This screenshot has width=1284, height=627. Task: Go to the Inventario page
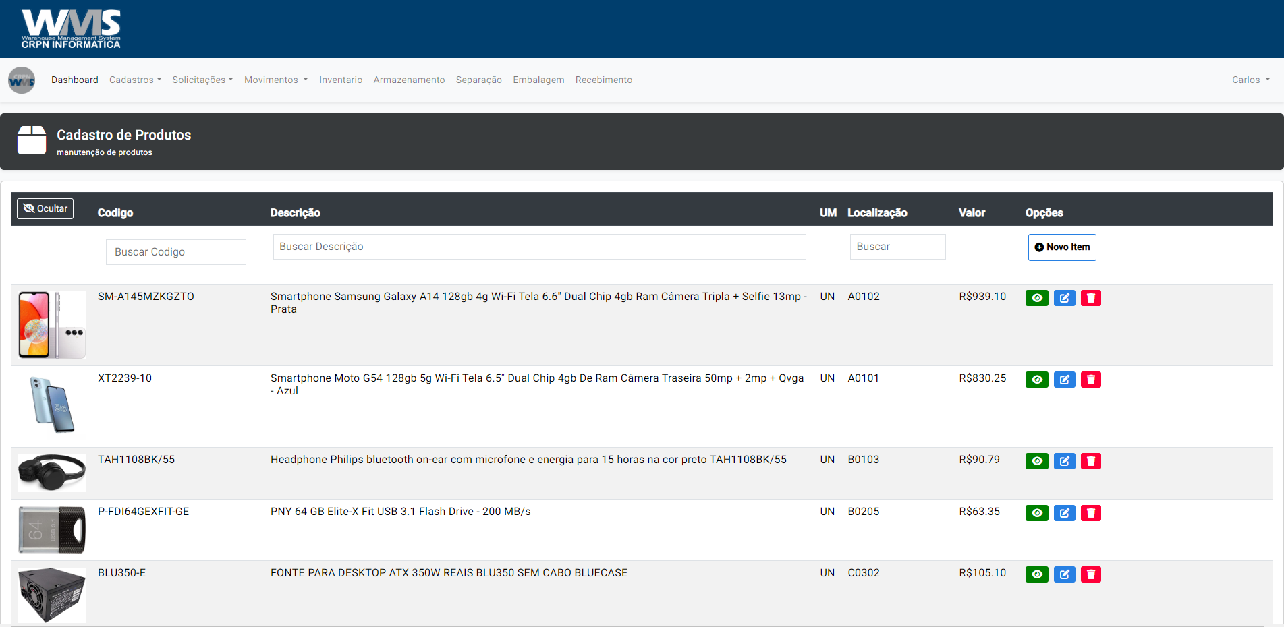[341, 80]
